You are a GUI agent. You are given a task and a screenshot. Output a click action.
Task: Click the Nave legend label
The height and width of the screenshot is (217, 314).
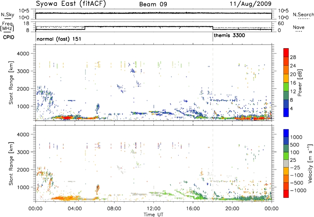(299, 27)
